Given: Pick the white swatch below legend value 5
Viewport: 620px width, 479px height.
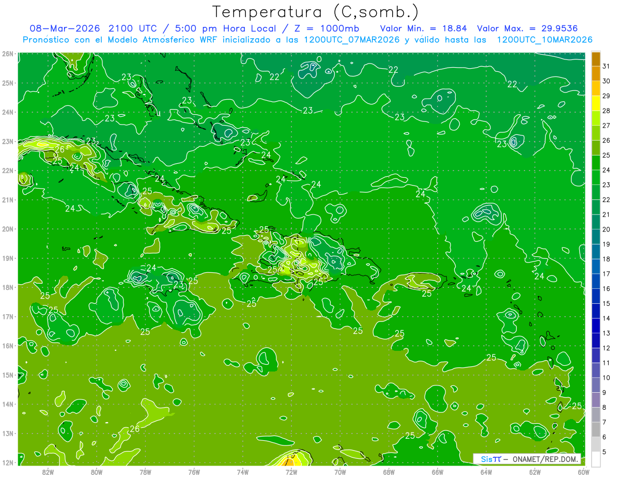Looking at the screenshot, I should point(596,459).
